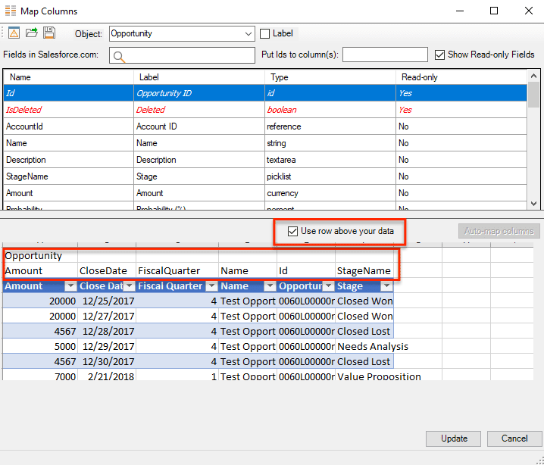Image resolution: width=544 pixels, height=465 pixels.
Task: Open the Opportunity ID column filter dropdown
Action: tap(328, 286)
